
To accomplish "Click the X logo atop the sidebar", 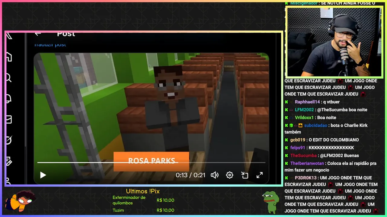I will [x=9, y=36].
